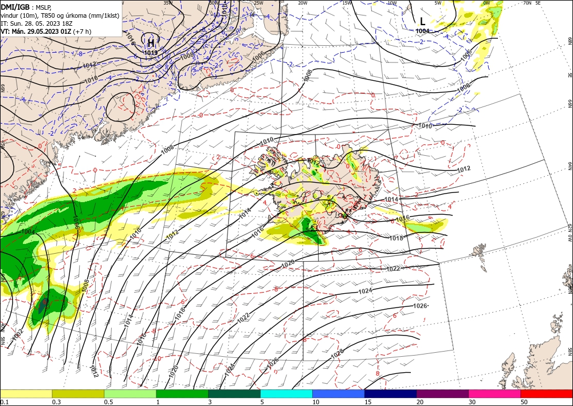
Task: Click the "1019" pressure value below H
Action: [151, 53]
